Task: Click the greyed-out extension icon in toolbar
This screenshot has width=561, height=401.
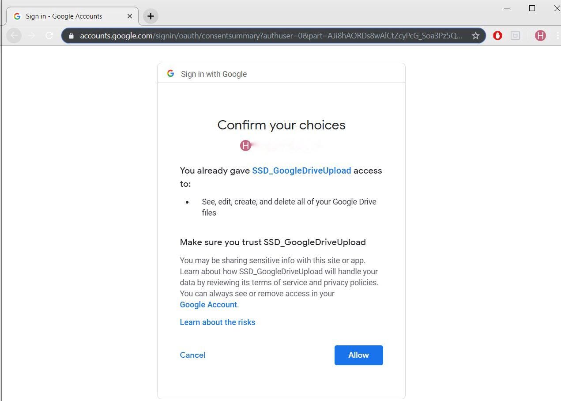Action: pyautogui.click(x=515, y=36)
